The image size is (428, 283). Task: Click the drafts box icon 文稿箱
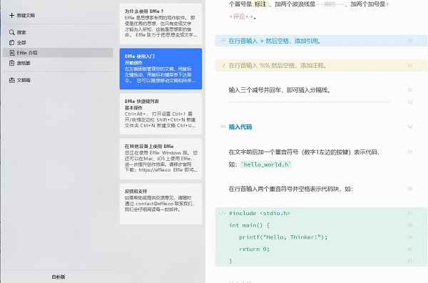click(11, 80)
